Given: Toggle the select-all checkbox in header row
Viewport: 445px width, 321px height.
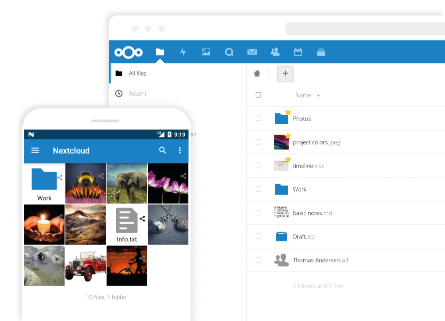Looking at the screenshot, I should (x=258, y=95).
